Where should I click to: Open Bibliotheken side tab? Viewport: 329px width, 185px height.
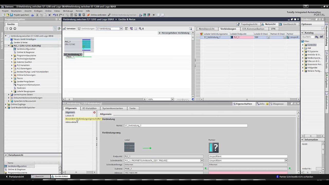click(x=327, y=101)
